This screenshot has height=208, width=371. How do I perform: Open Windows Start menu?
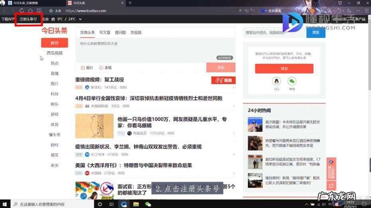pyautogui.click(x=5, y=204)
